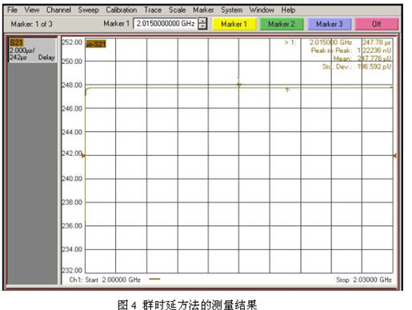Click the Marker 1 frequency input field
Image resolution: width=412 pixels, height=310 pixels.
click(x=165, y=23)
